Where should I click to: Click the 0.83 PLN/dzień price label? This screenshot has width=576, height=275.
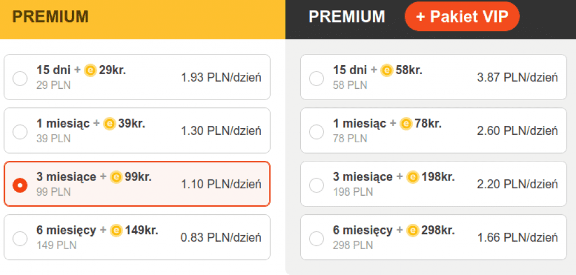(x=221, y=238)
